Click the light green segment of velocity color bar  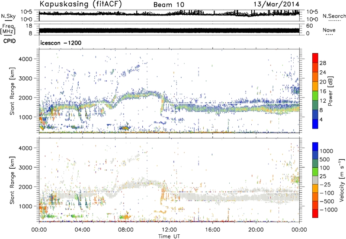tap(315, 172)
